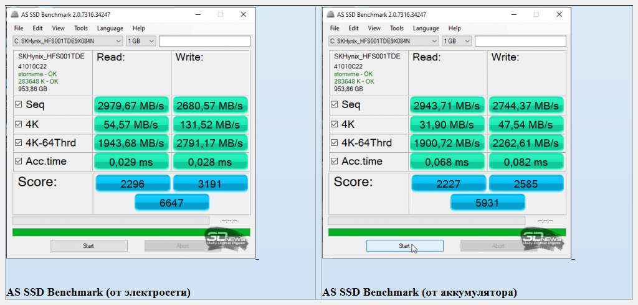
Task: Select 1943,68 MB/s 4K-64Thrd read result
Action: (131, 143)
